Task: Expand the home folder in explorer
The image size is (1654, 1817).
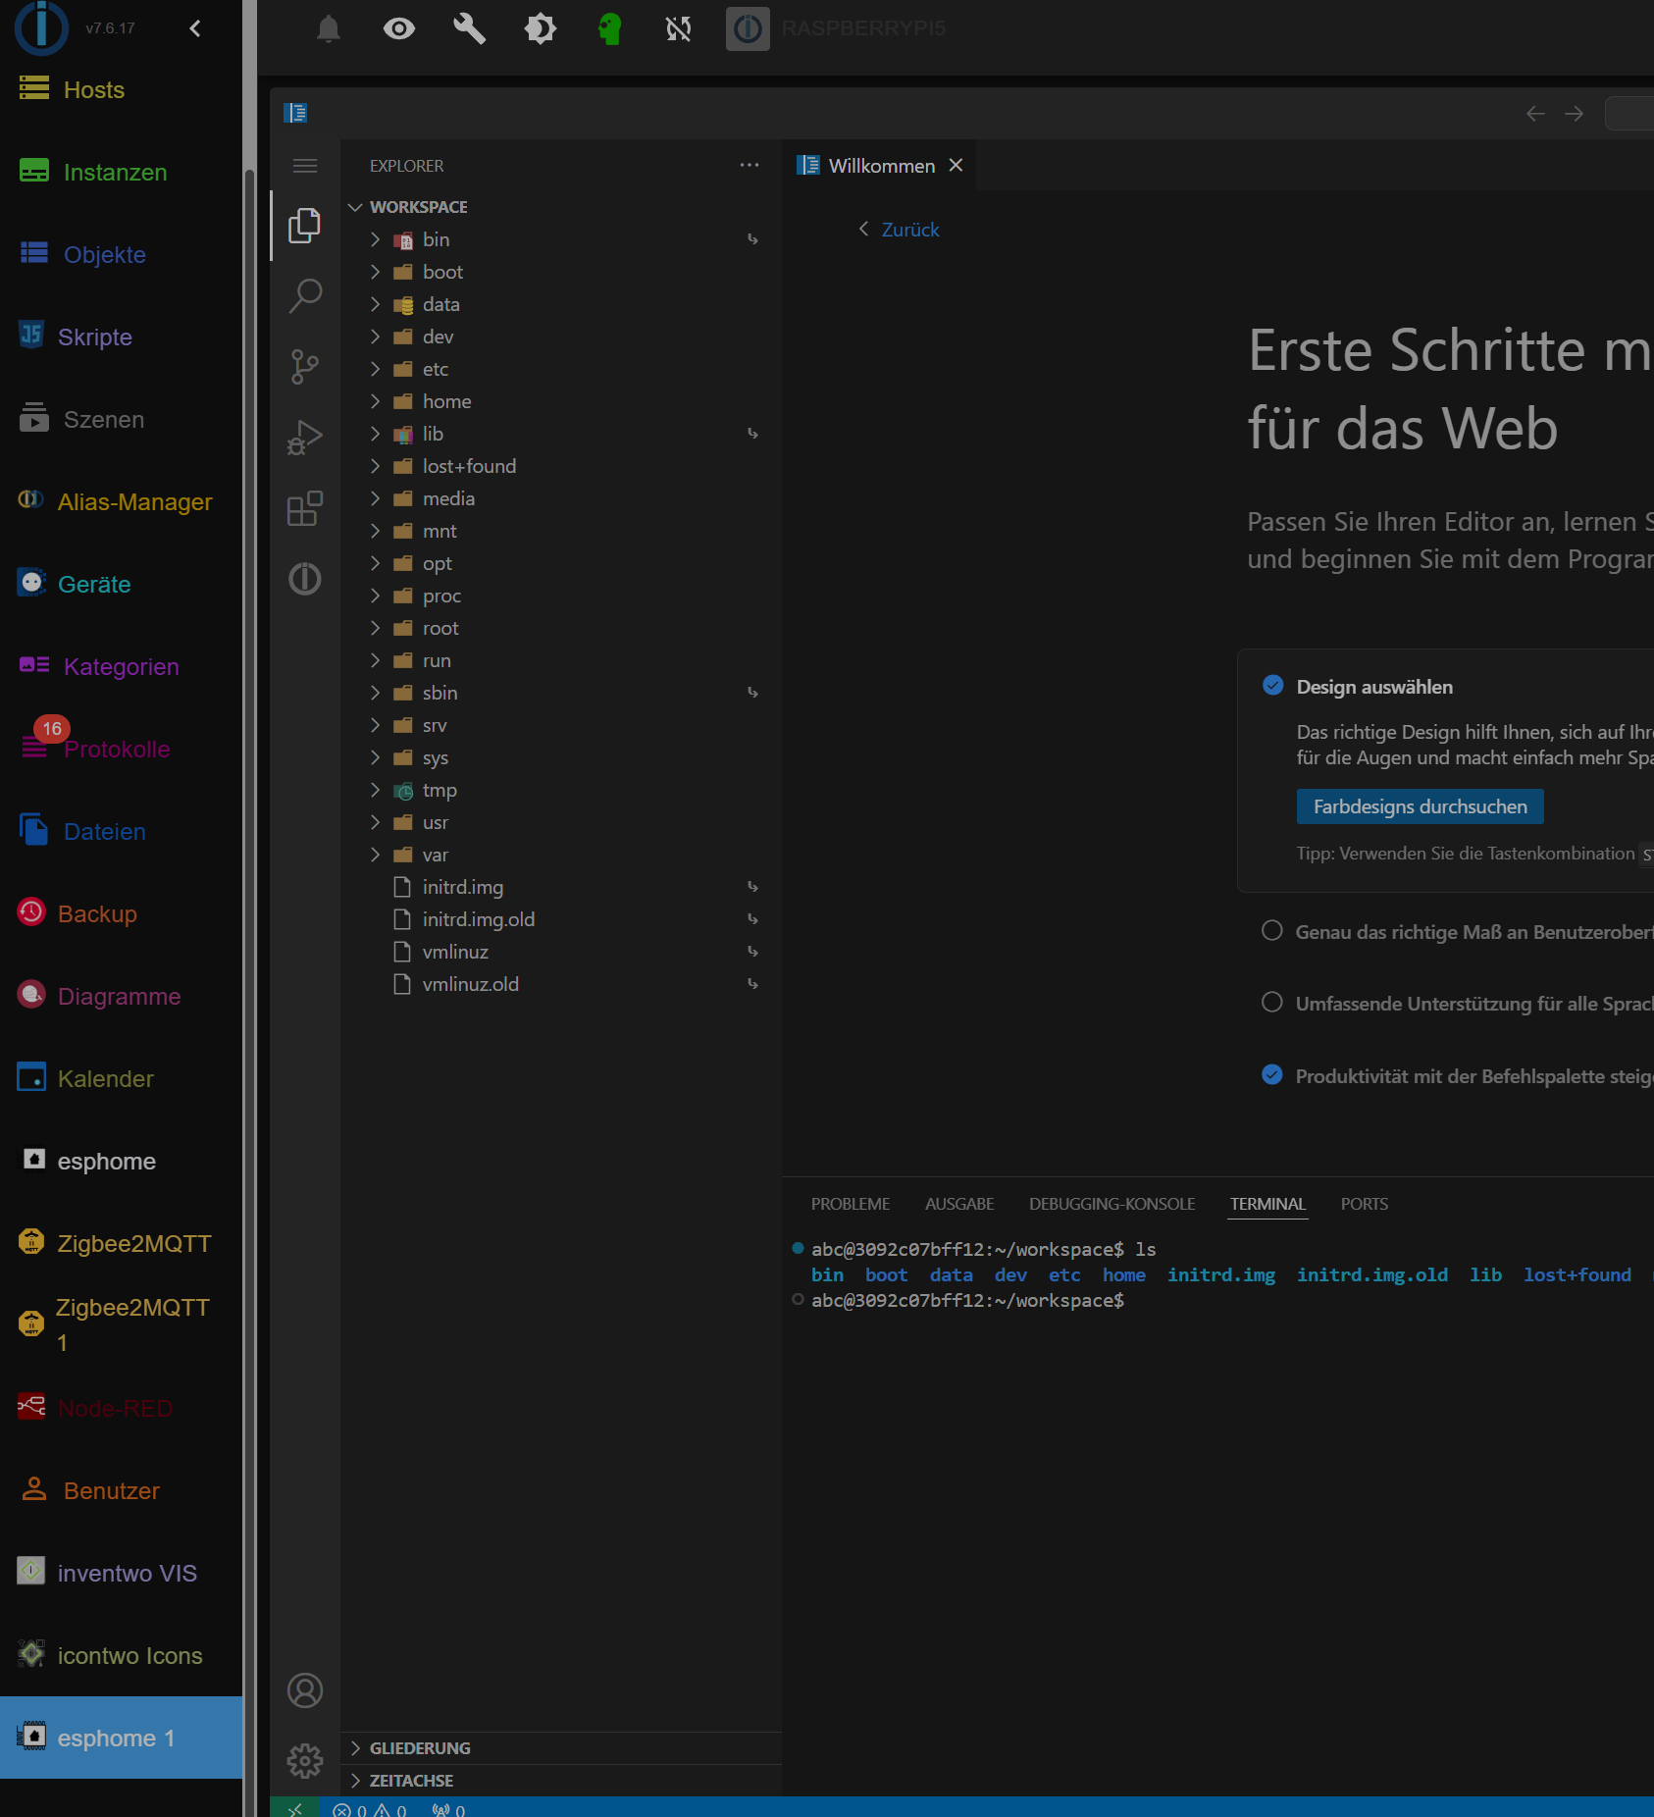Action: [446, 401]
